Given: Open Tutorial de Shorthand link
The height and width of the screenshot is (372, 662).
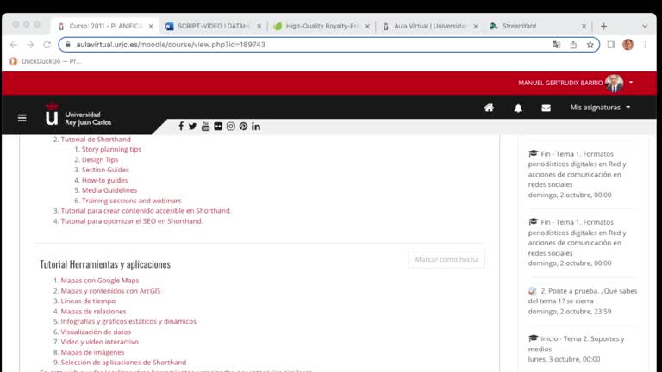Looking at the screenshot, I should pyautogui.click(x=96, y=139).
